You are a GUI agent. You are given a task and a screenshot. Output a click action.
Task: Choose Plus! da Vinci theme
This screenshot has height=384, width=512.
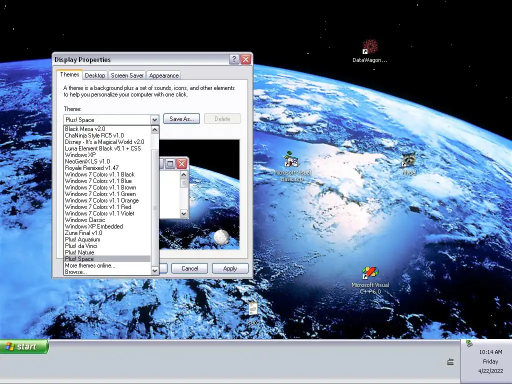coord(107,246)
